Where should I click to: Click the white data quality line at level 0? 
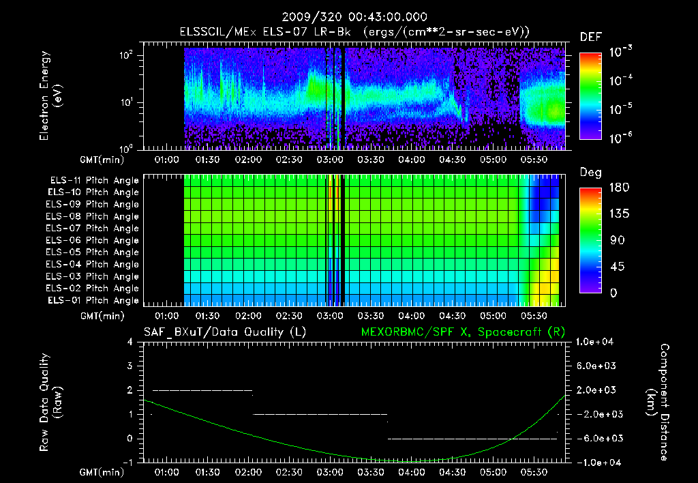coord(472,439)
